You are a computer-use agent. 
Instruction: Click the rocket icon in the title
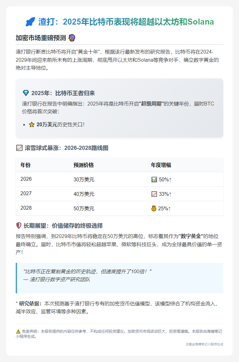30,22
